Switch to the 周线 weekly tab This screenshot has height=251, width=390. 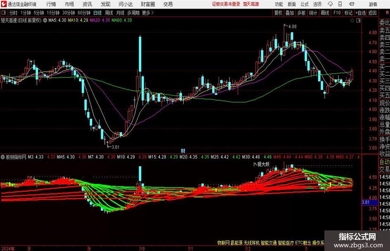pyautogui.click(x=109, y=13)
